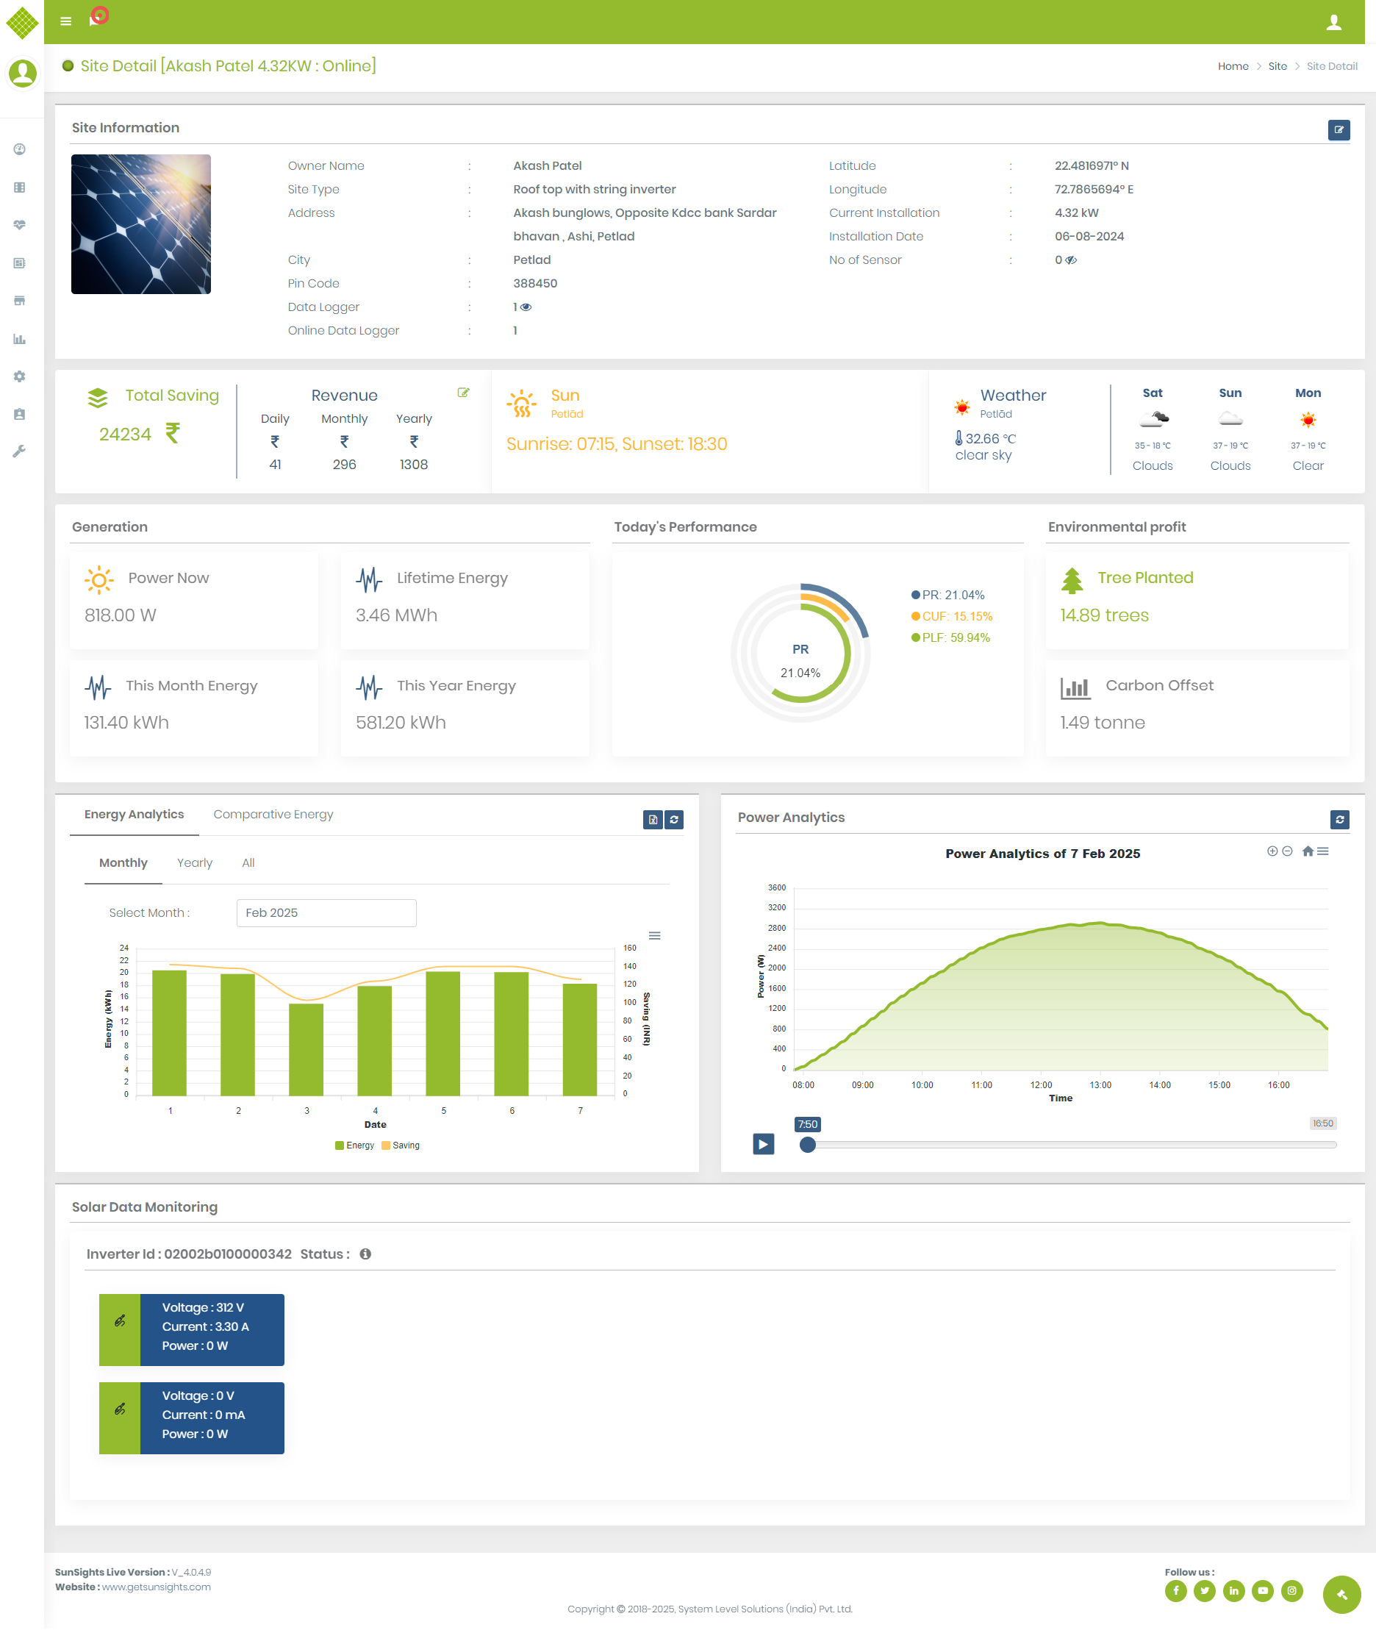Viewport: 1376px width, 1630px height.
Task: Toggle Energy series in chart legend
Action: coord(355,1145)
